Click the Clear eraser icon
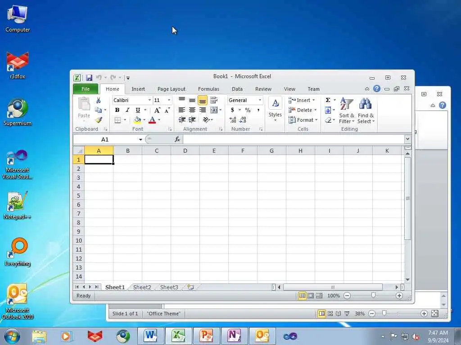This screenshot has height=345, width=461. point(328,119)
